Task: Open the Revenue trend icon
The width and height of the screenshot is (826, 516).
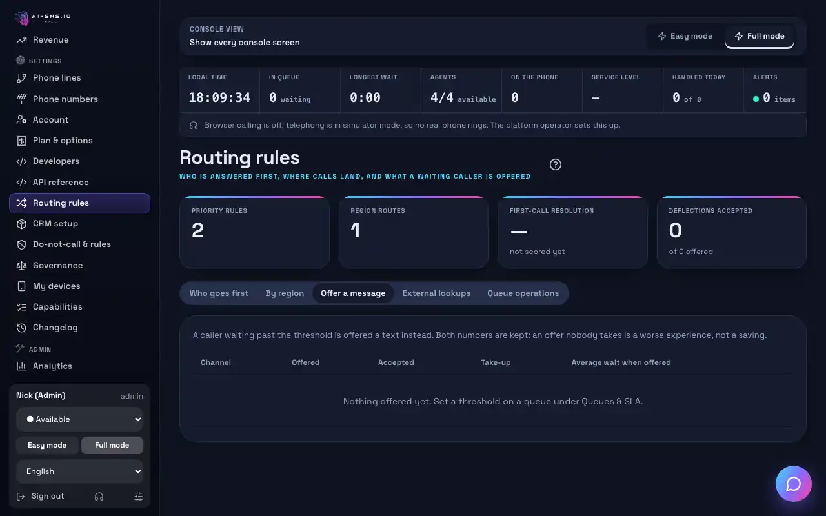Action: 22,40
